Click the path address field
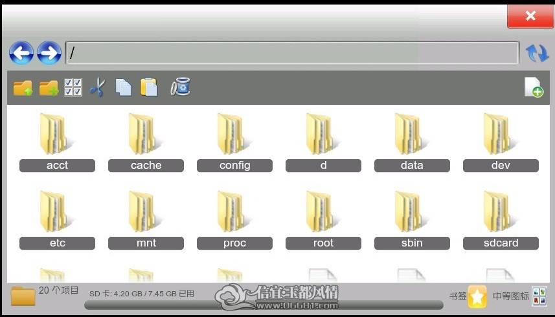This screenshot has height=317, width=555. pos(292,53)
